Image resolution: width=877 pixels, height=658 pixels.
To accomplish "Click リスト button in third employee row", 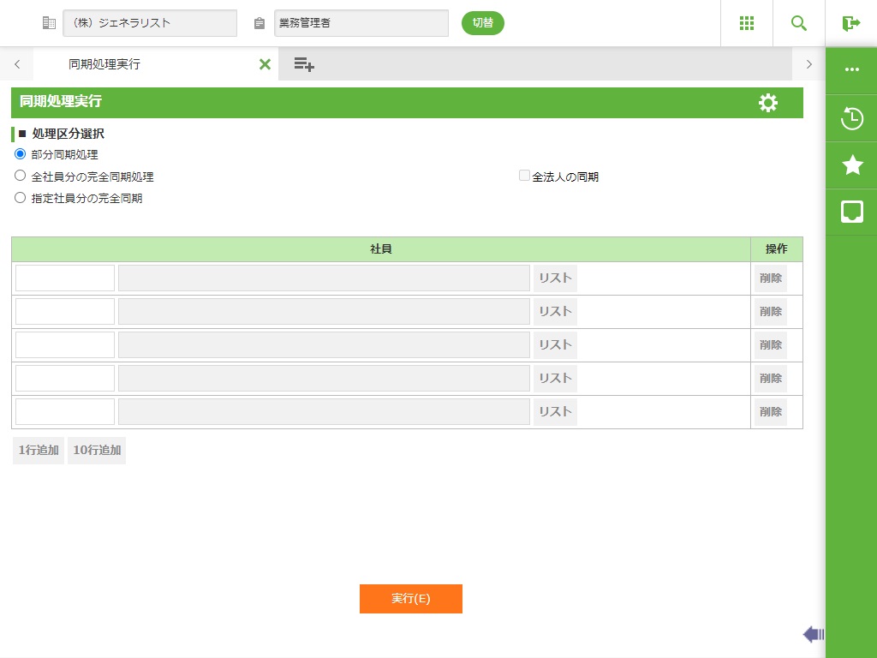I will pyautogui.click(x=555, y=345).
